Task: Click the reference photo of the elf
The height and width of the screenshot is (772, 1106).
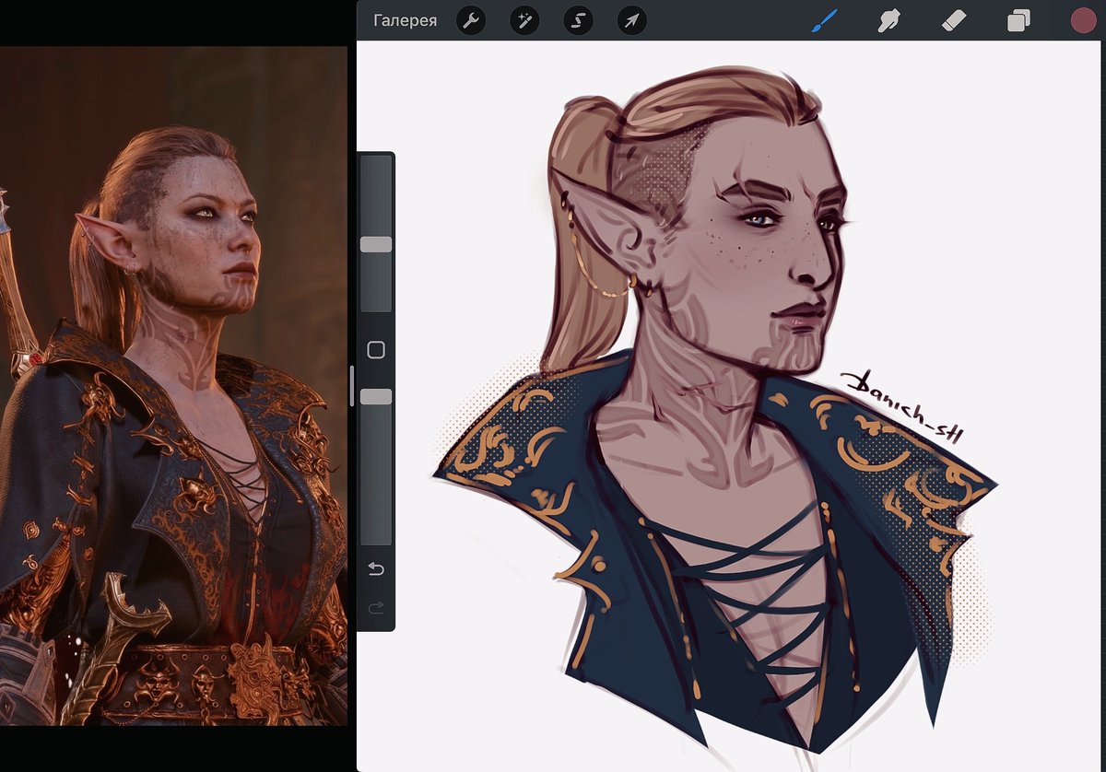Action: (173, 386)
